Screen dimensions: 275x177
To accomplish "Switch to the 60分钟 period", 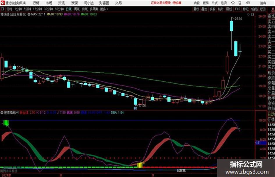I will point(59,9).
